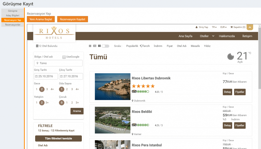Click Yeni Arama Başlat button

tap(41, 19)
